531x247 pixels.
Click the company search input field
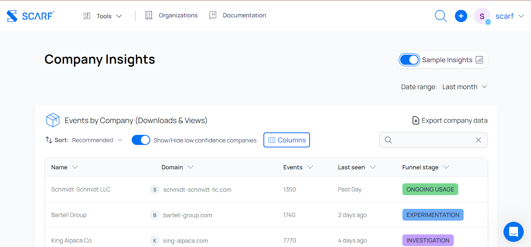pos(431,140)
